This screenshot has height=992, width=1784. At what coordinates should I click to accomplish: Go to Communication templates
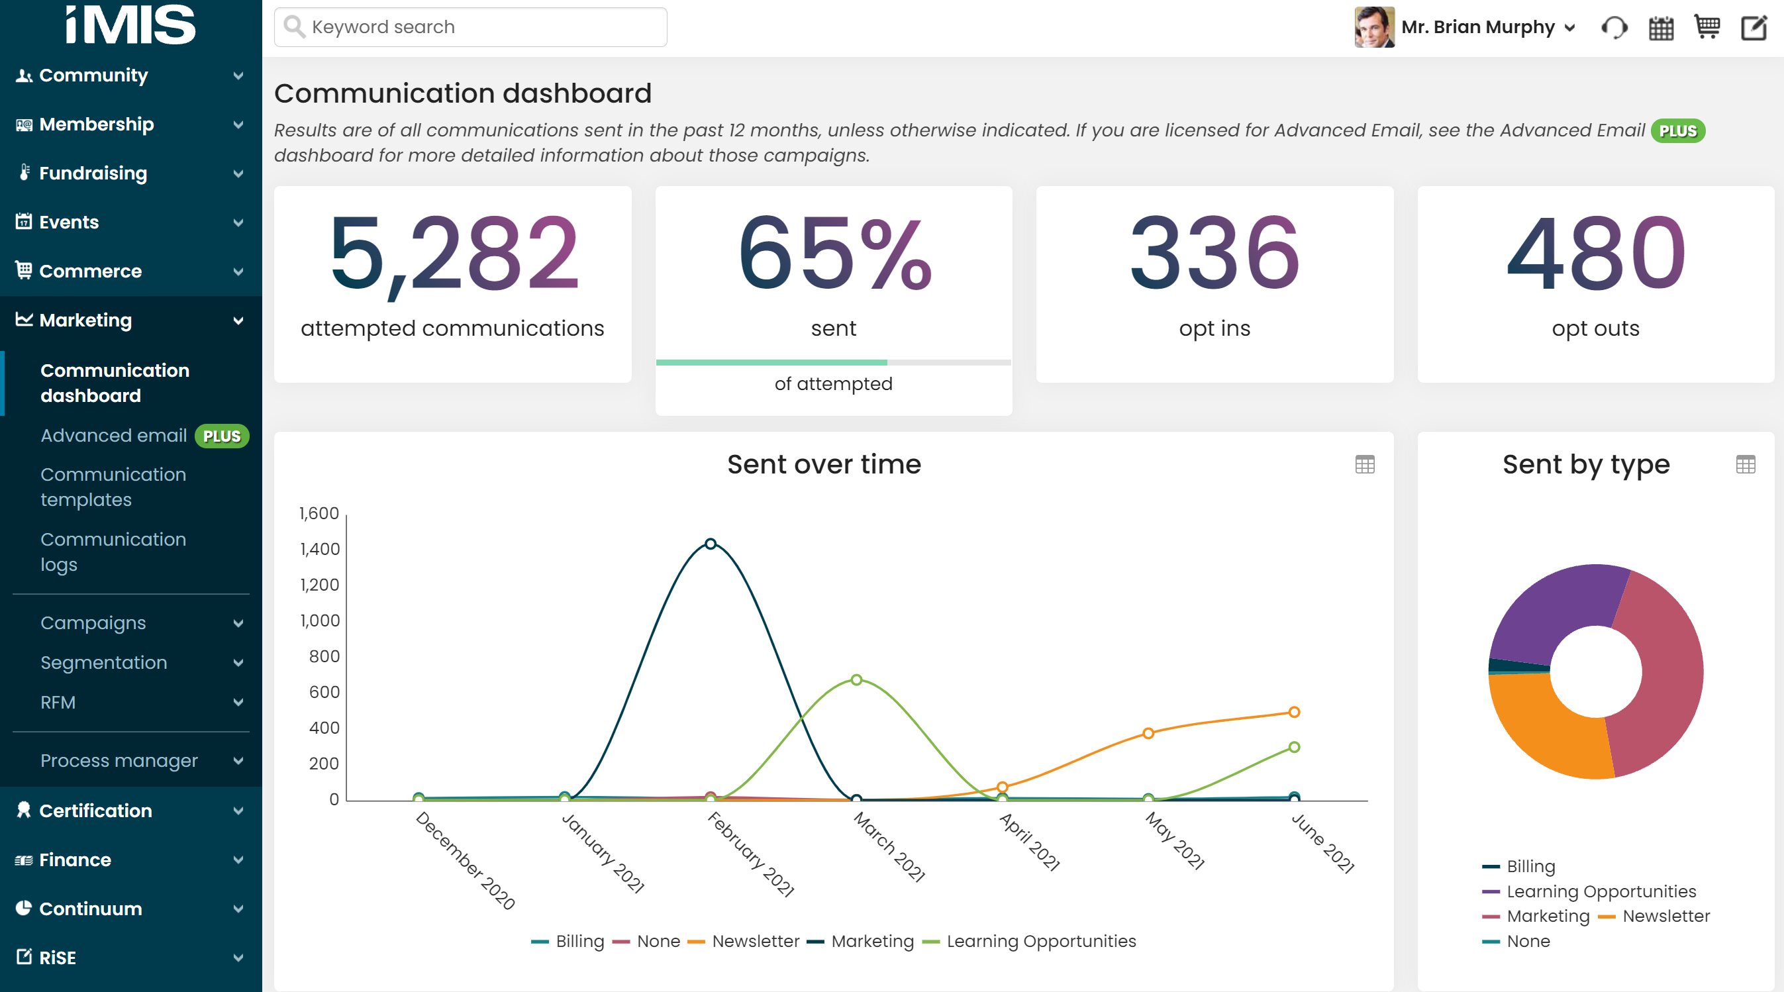(x=113, y=486)
